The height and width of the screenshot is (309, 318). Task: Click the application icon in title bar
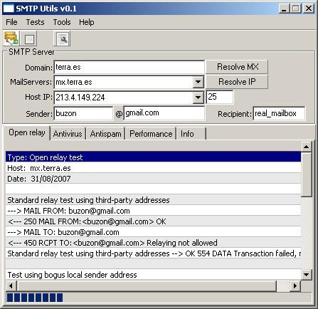point(9,9)
